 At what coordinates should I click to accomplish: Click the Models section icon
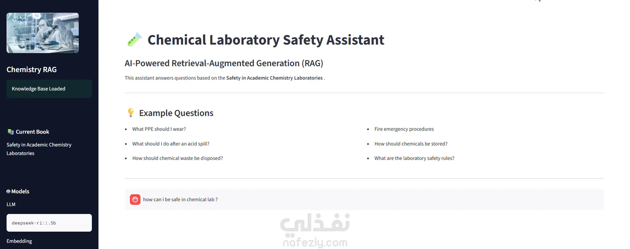(x=9, y=191)
